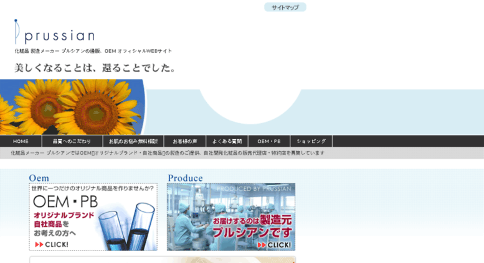The width and height of the screenshot is (484, 263).
Task: Click the Oem section heading
Action: point(39,178)
